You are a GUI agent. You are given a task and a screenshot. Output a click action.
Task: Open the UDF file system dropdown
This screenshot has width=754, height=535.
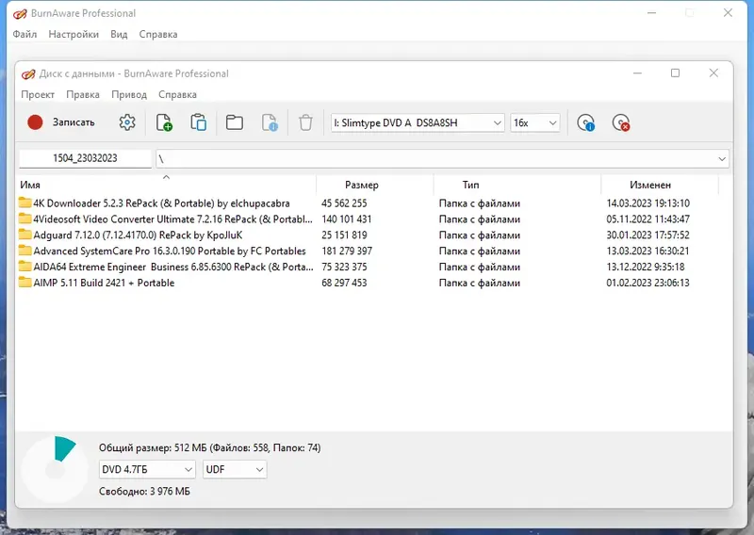pyautogui.click(x=235, y=469)
